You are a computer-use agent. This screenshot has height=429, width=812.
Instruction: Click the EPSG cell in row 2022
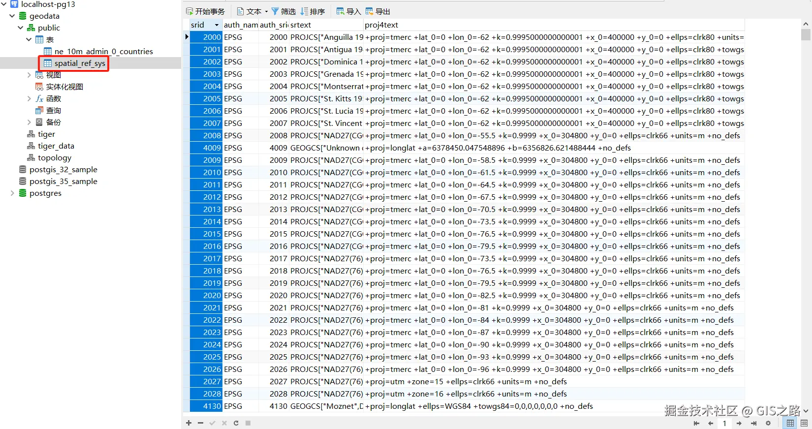241,320
